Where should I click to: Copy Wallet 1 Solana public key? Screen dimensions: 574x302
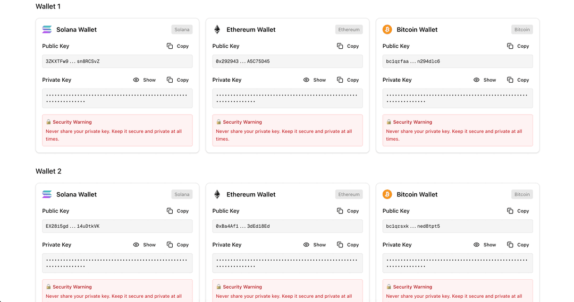click(x=178, y=46)
